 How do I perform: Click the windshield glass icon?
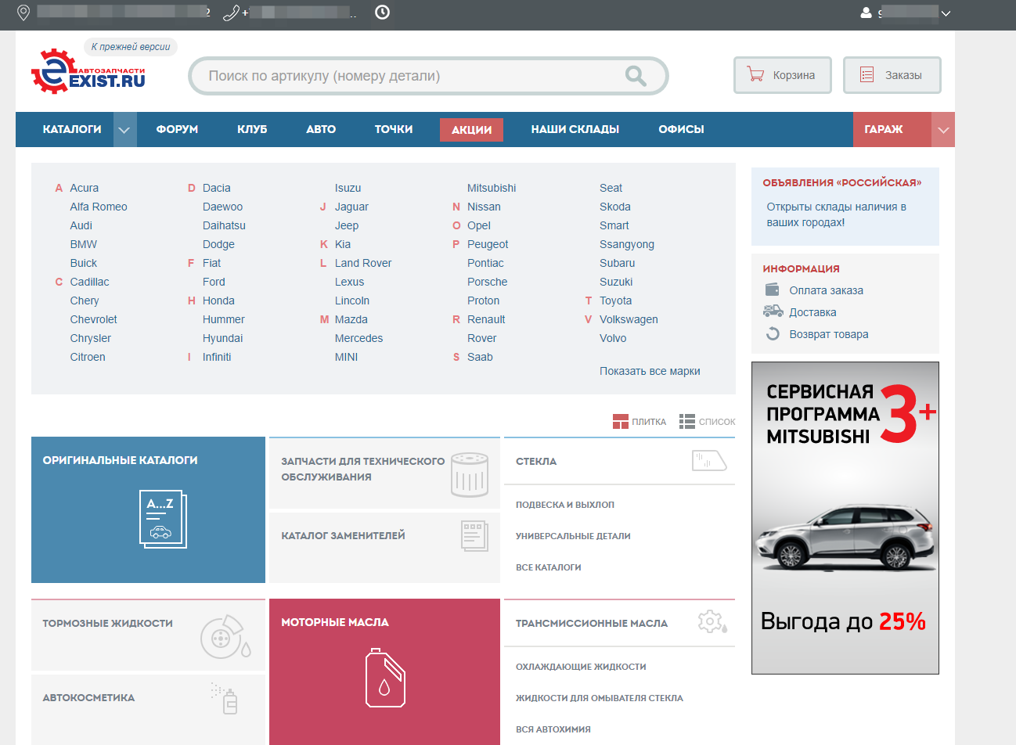(710, 461)
